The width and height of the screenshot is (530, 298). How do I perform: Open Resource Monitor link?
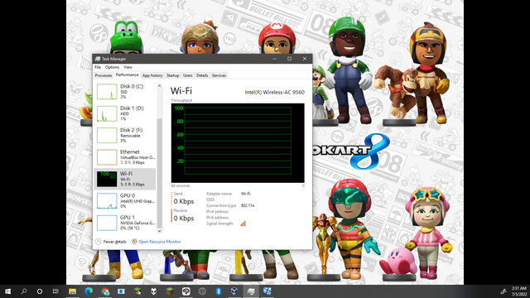(160, 242)
